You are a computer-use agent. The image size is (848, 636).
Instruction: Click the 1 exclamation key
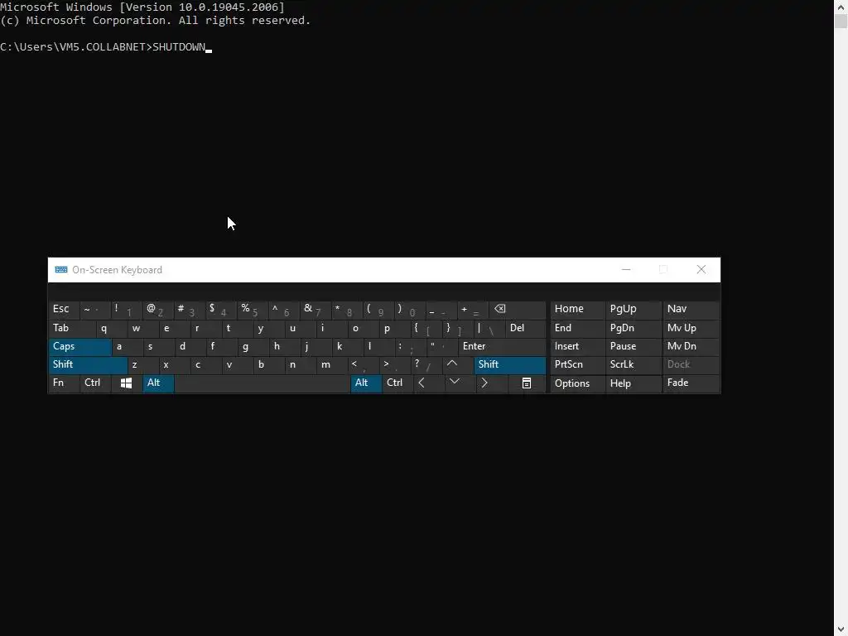(x=127, y=310)
